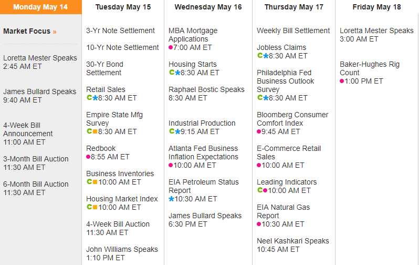Open 6-Month Bill Auction event

[36, 184]
